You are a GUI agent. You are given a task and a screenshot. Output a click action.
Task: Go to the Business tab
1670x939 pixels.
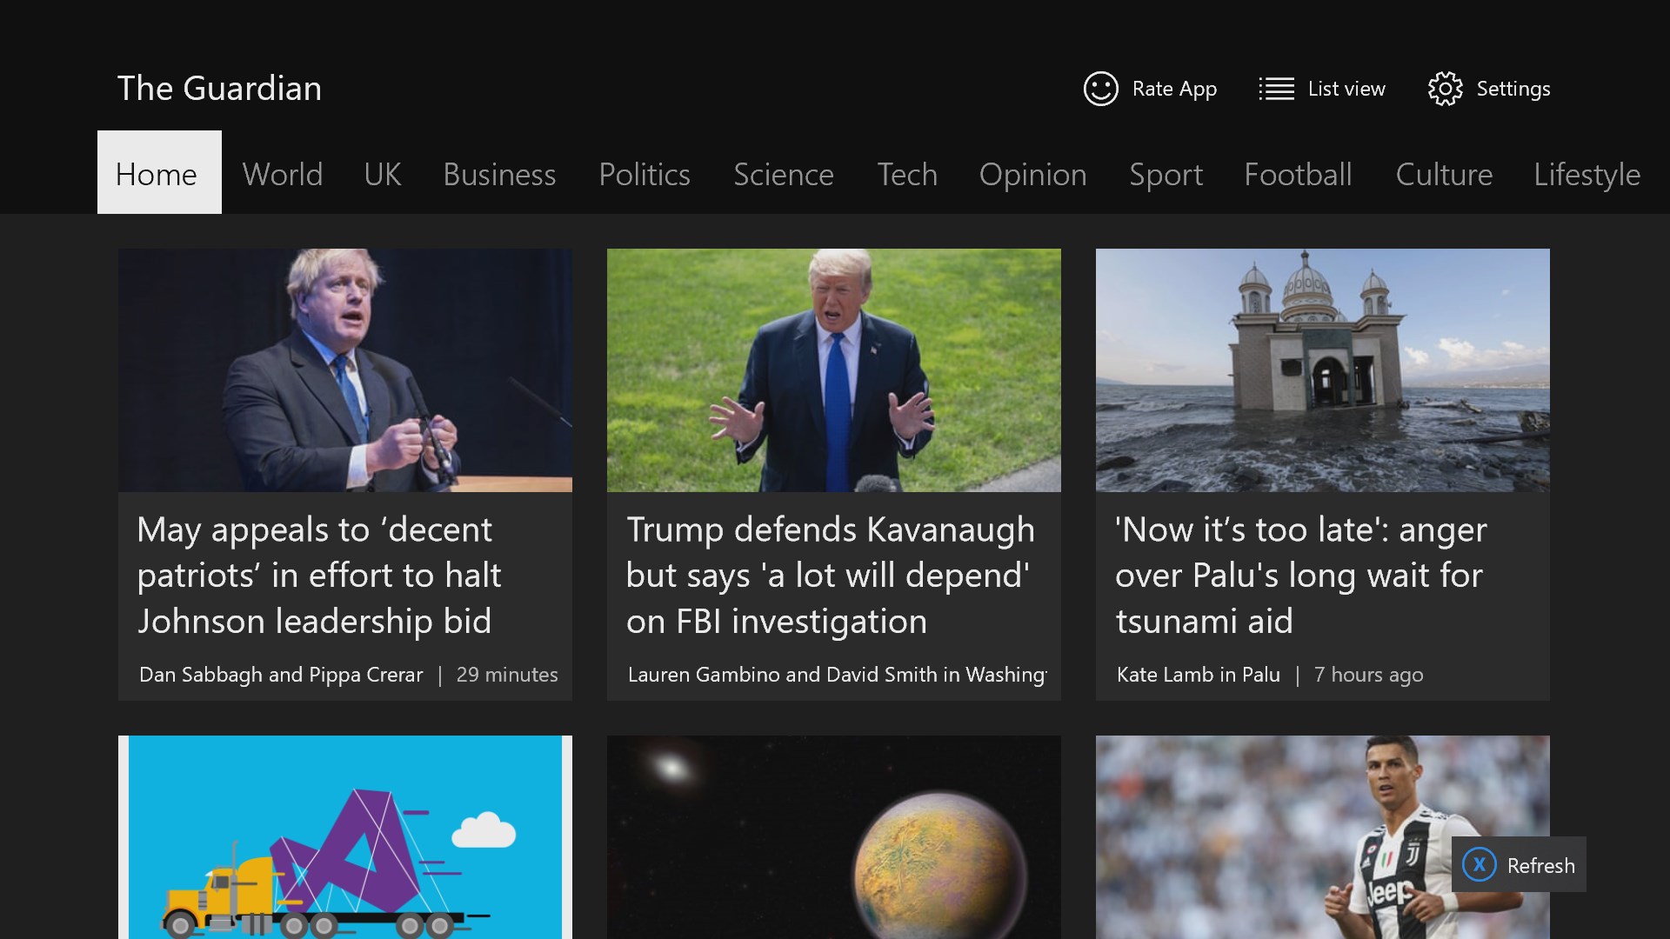[x=499, y=175]
